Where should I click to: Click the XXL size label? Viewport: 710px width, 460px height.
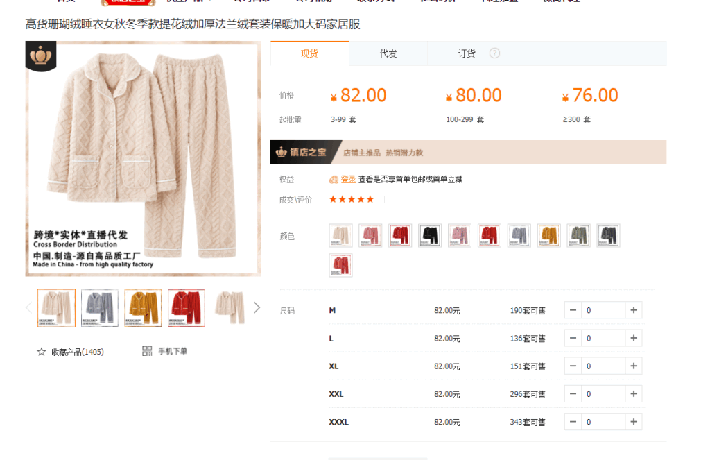coord(336,394)
